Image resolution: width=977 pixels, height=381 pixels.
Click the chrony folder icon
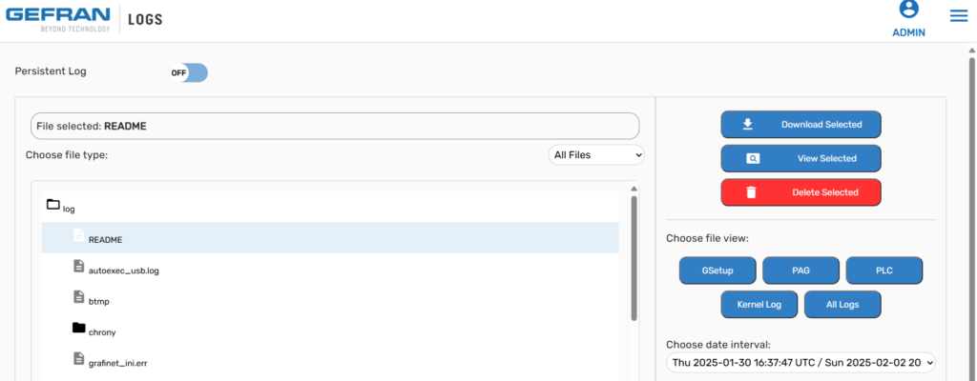[x=78, y=328]
